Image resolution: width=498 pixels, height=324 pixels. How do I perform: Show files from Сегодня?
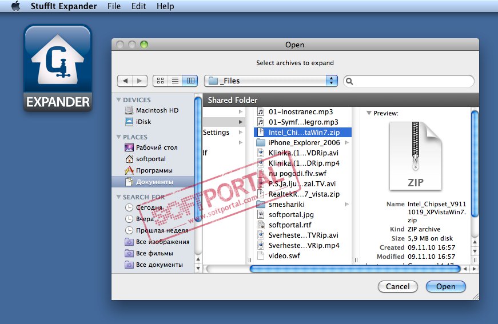coord(144,207)
